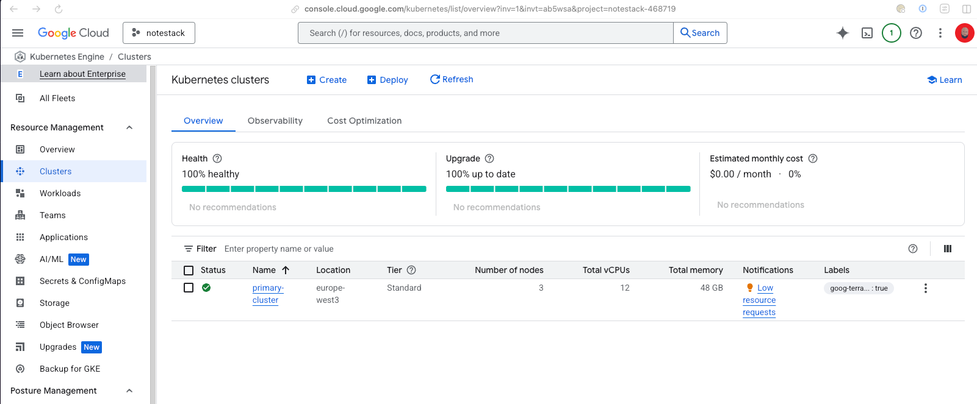Click the Upgrade status progress bar
Image resolution: width=977 pixels, height=404 pixels.
click(568, 189)
